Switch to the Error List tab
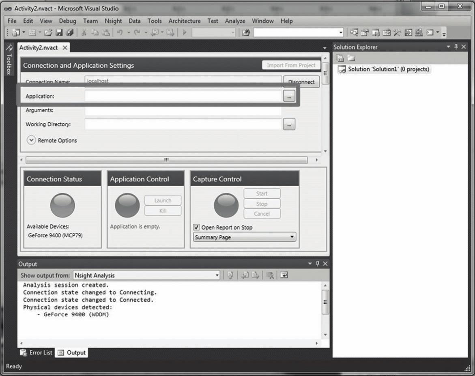 (37, 352)
